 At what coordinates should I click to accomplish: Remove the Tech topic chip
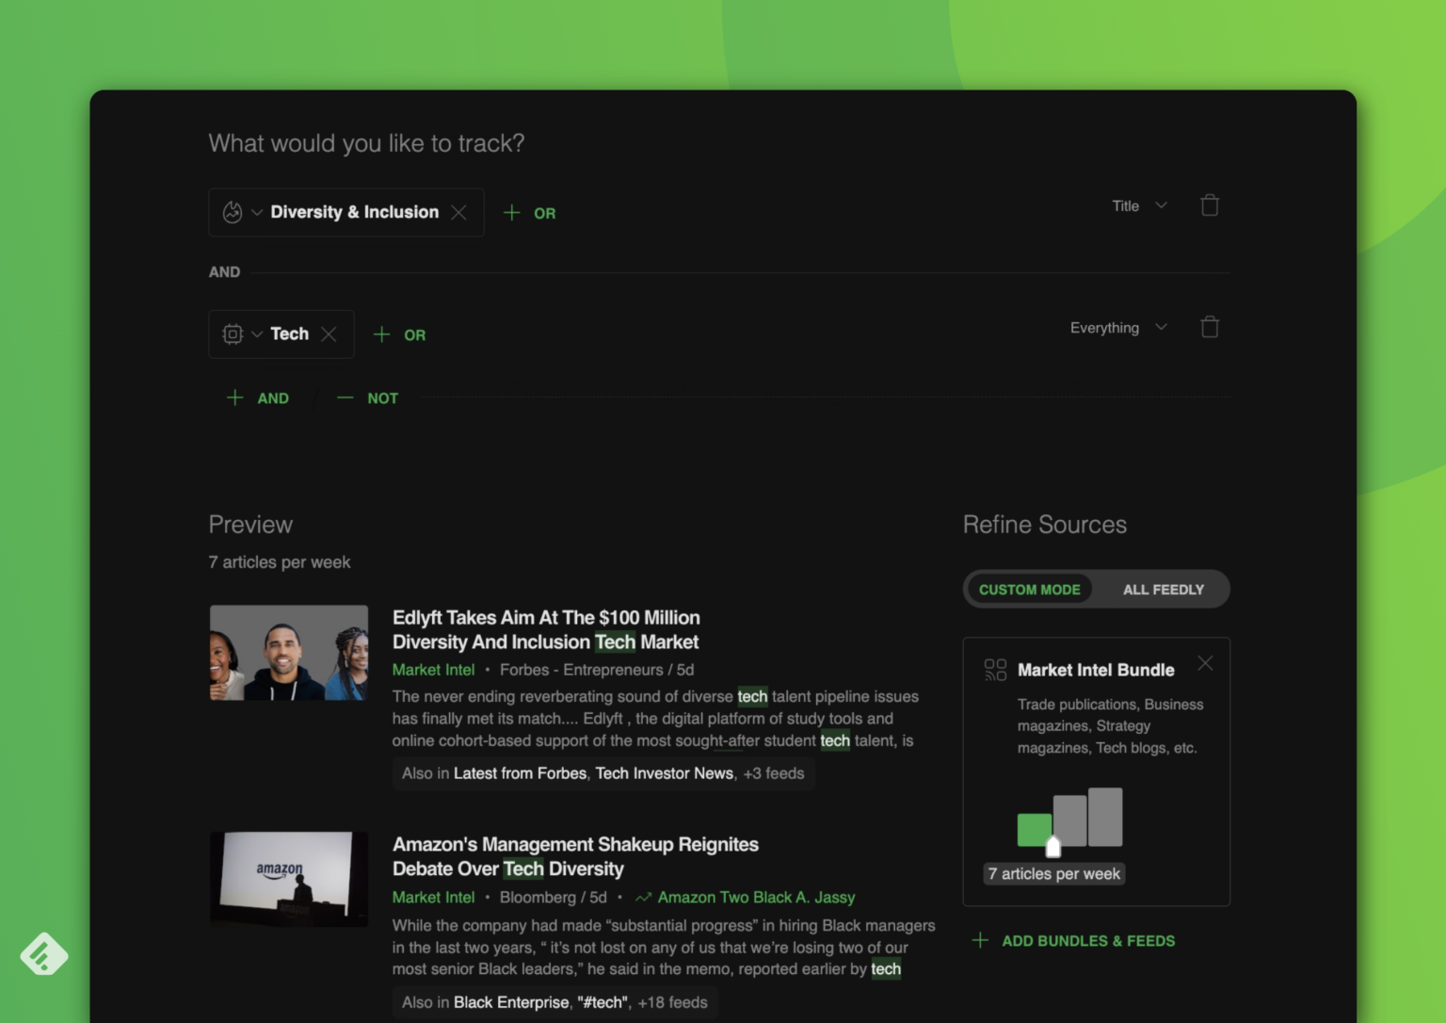click(329, 334)
